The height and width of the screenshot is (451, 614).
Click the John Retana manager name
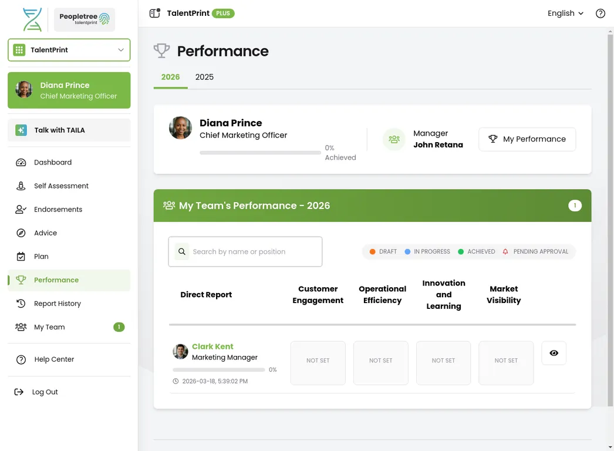[x=438, y=144]
